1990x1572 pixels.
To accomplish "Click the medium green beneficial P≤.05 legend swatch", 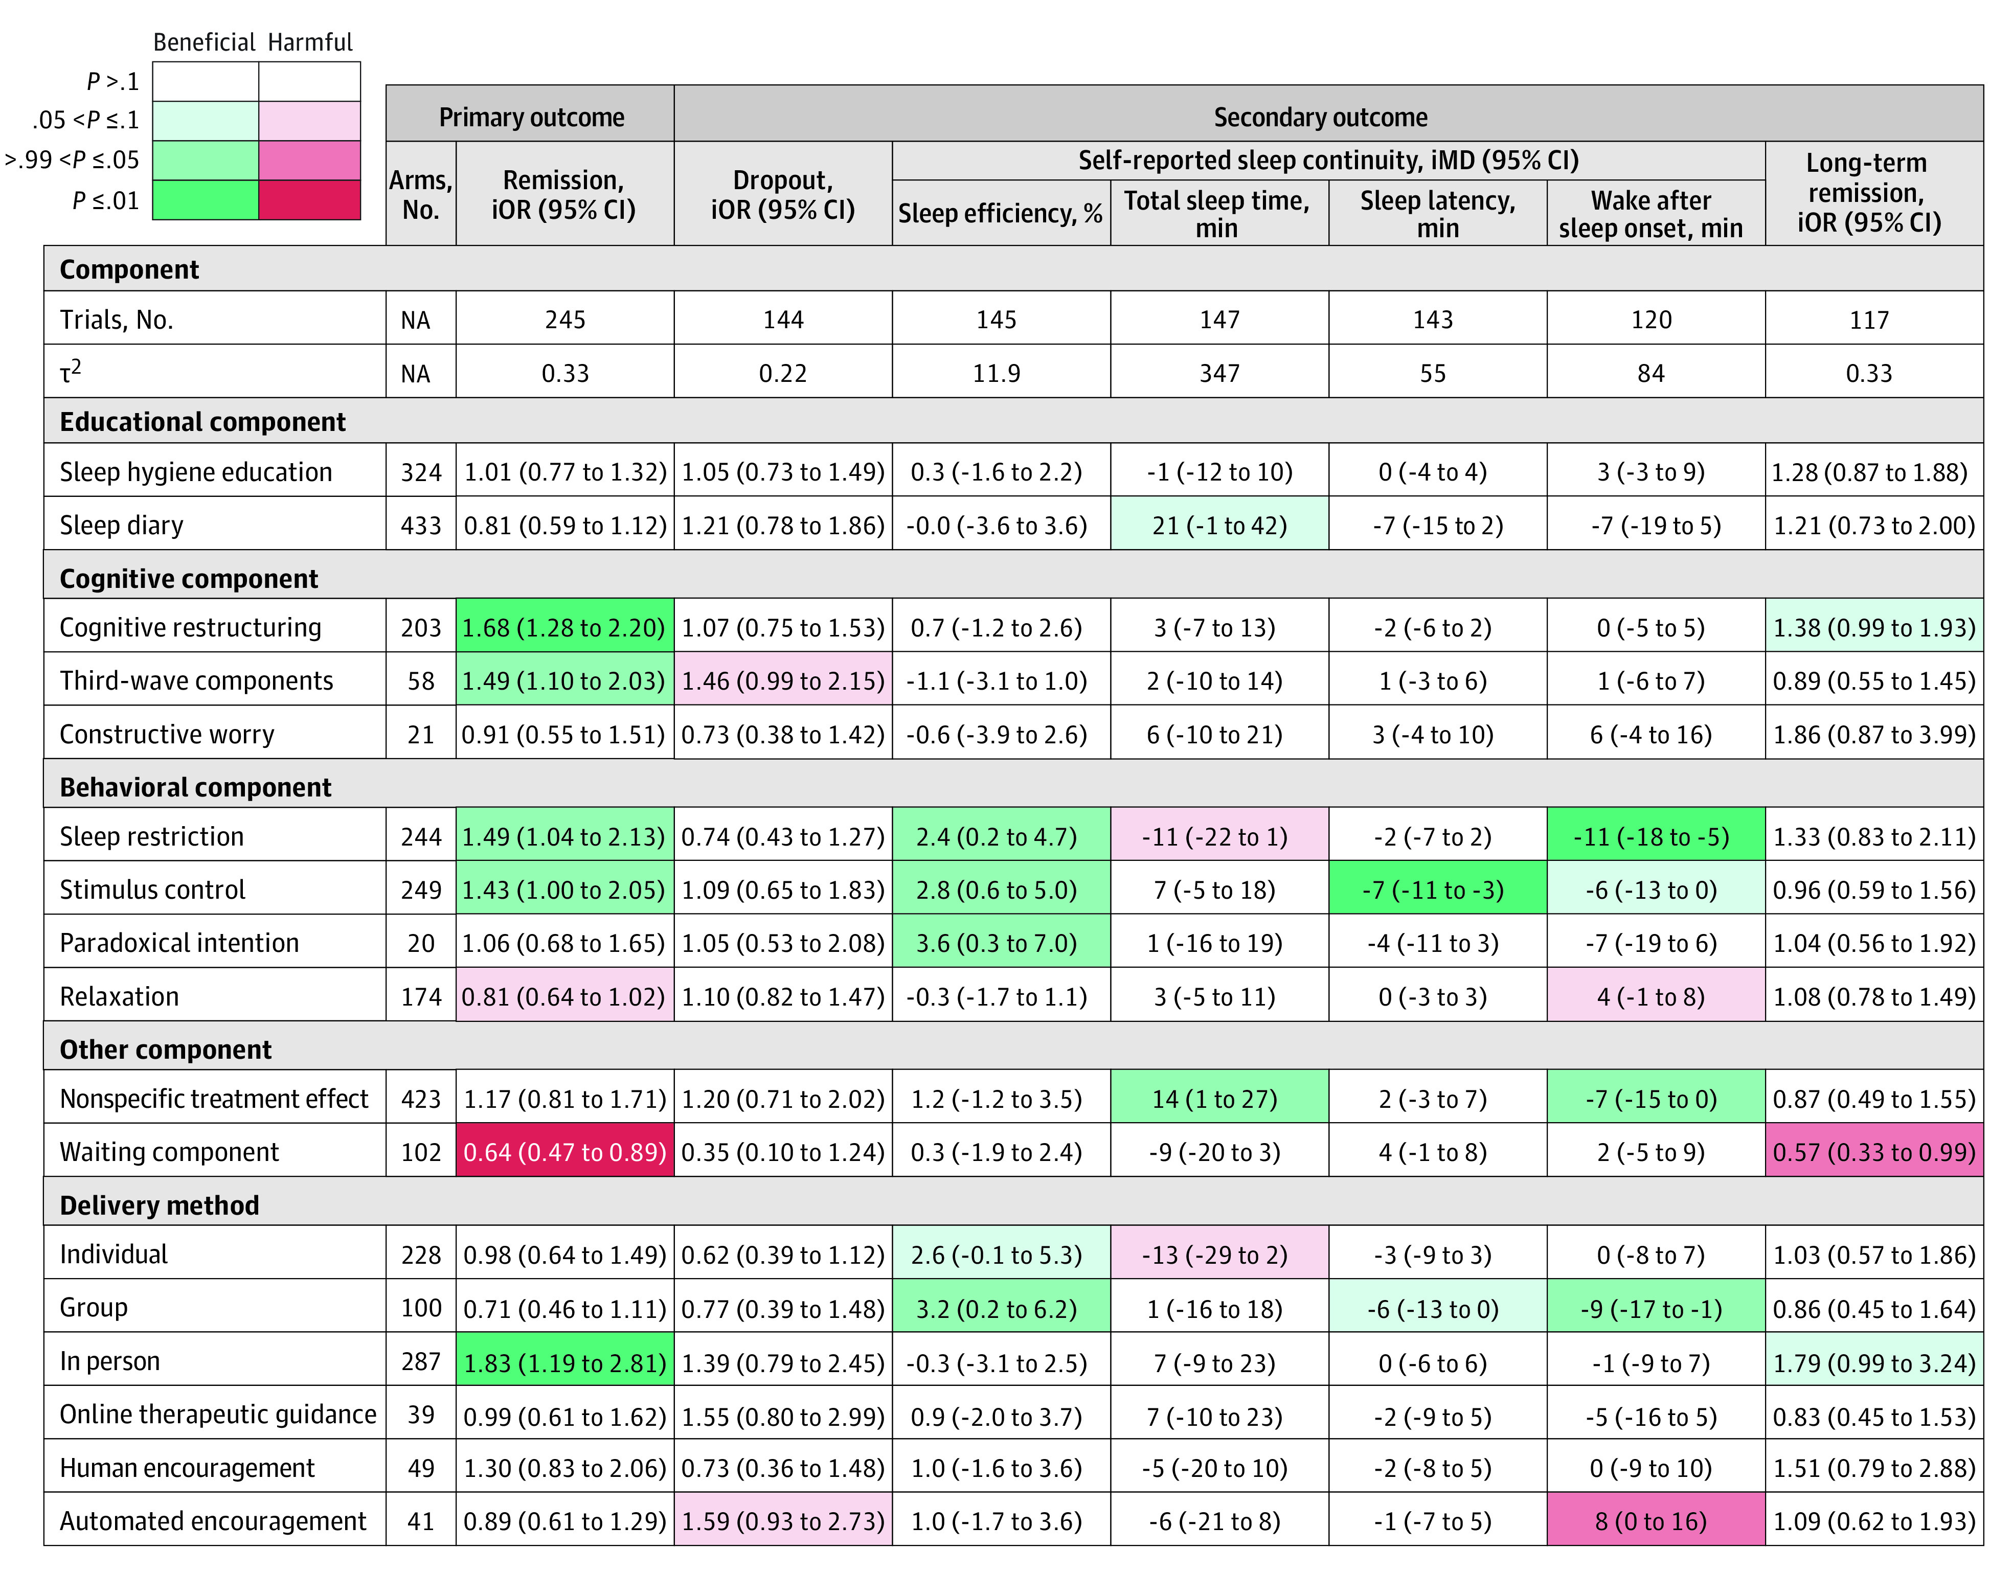I will [205, 160].
